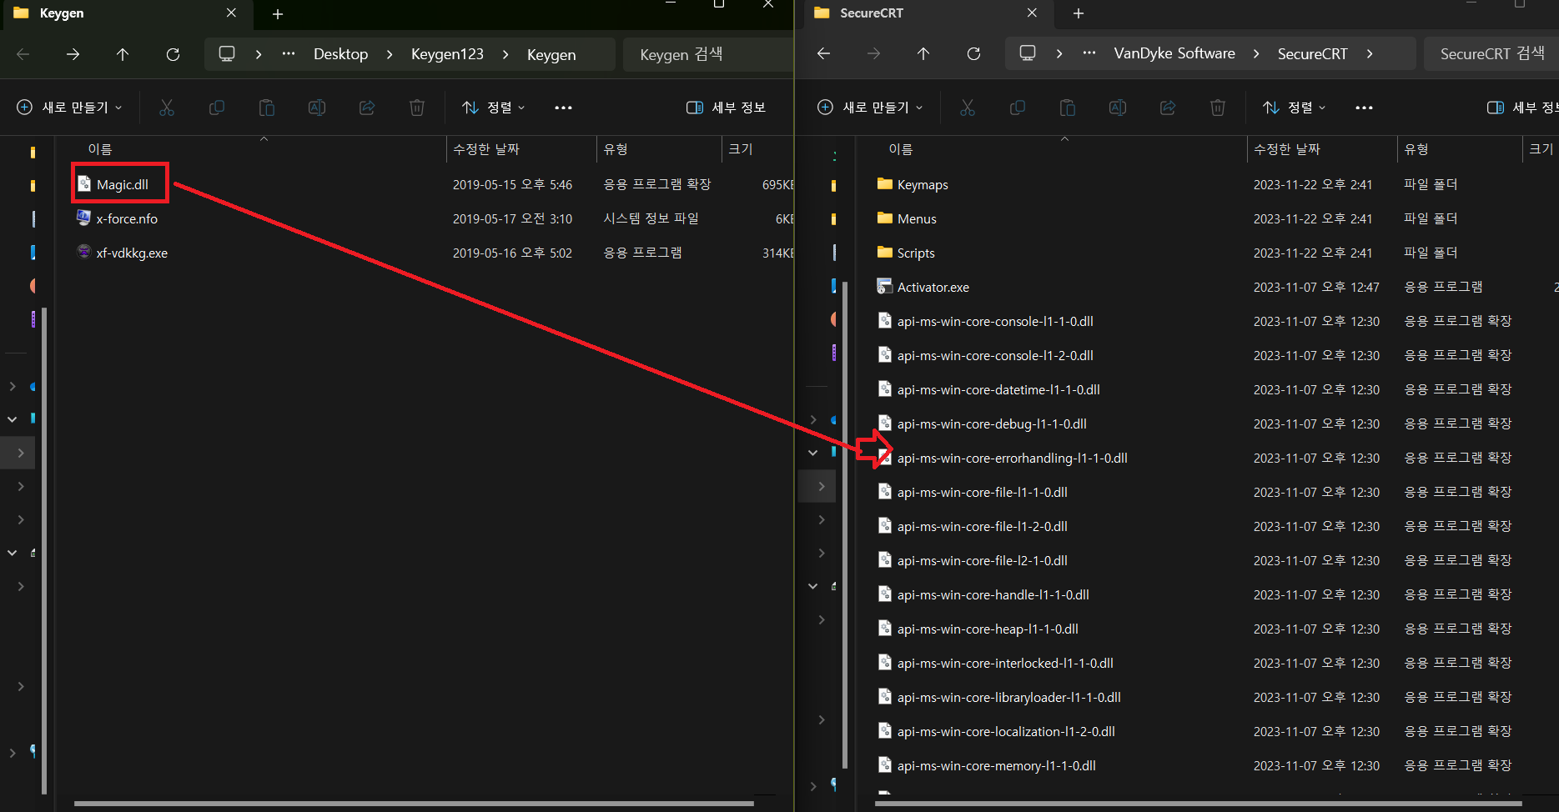Click Keygen 검색 search box

tap(707, 54)
